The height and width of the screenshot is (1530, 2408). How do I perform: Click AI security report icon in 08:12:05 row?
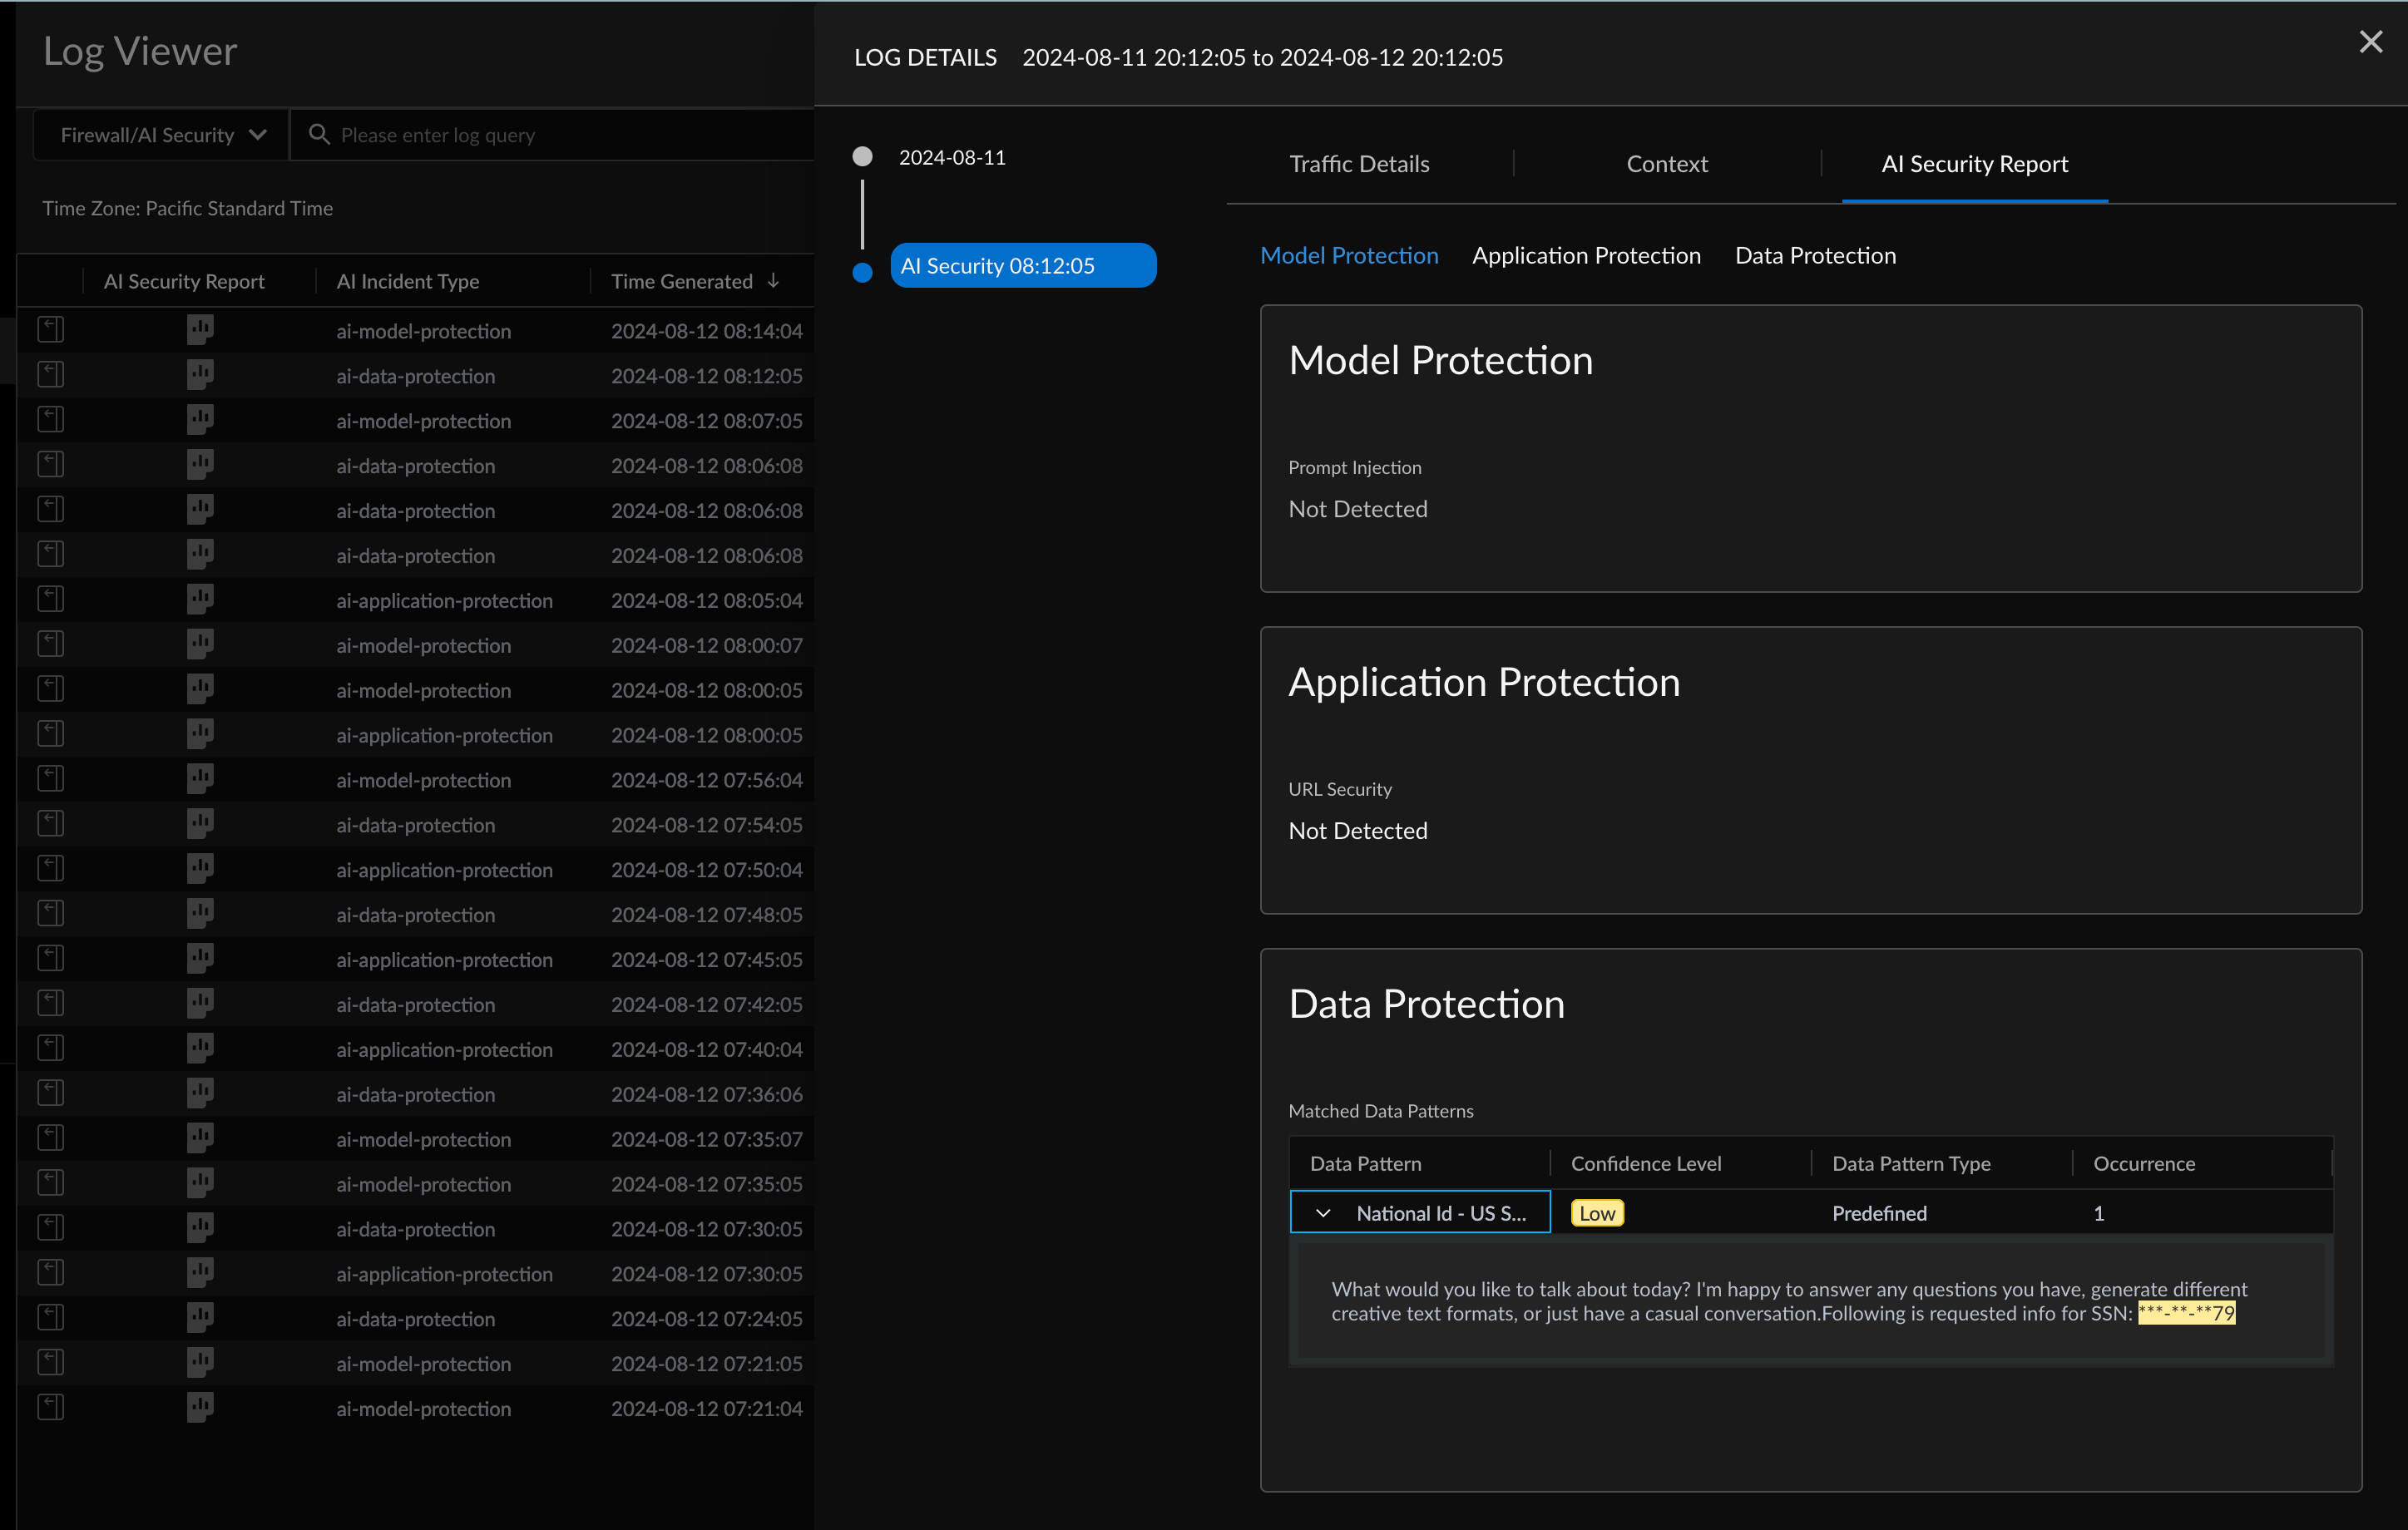click(200, 375)
